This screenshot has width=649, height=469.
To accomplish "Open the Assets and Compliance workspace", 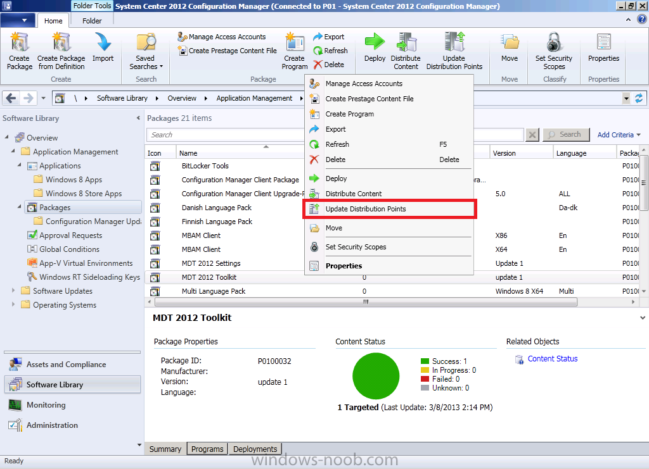I will pyautogui.click(x=73, y=365).
